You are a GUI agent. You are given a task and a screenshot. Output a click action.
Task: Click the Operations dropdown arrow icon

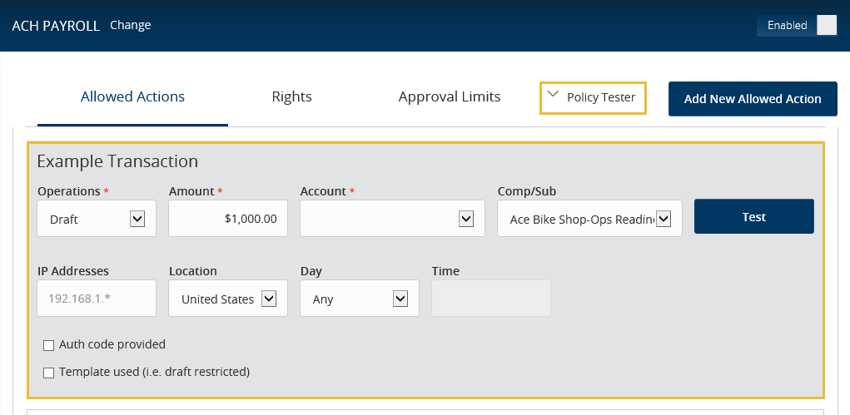tap(137, 219)
